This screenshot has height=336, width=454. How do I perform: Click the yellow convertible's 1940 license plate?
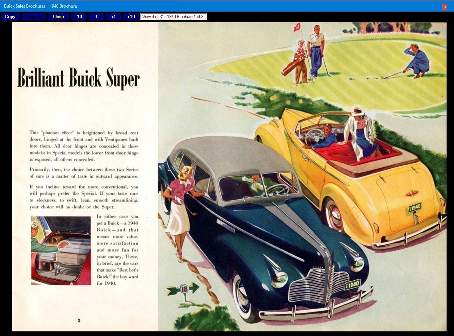[415, 208]
